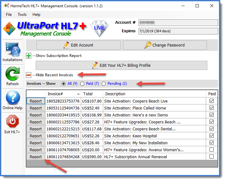Screen dimensions: 225x181
Task: Click the HermeTech title bar app icon
Action: click(x=6, y=6)
